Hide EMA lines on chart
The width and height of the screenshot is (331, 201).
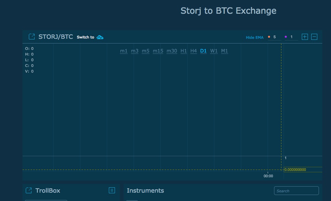tap(255, 37)
